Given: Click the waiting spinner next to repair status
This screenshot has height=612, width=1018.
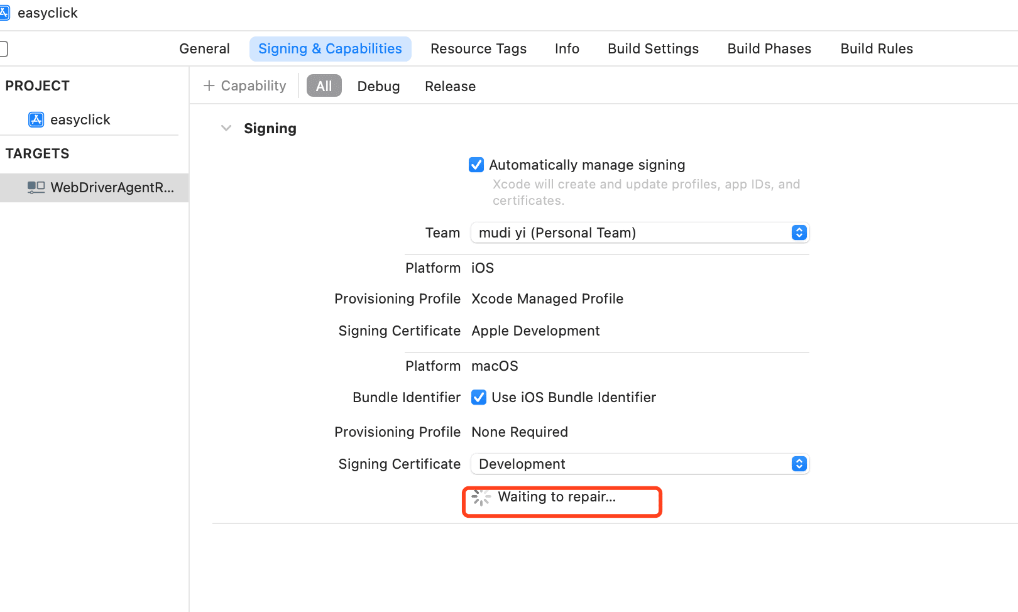Looking at the screenshot, I should (x=481, y=497).
